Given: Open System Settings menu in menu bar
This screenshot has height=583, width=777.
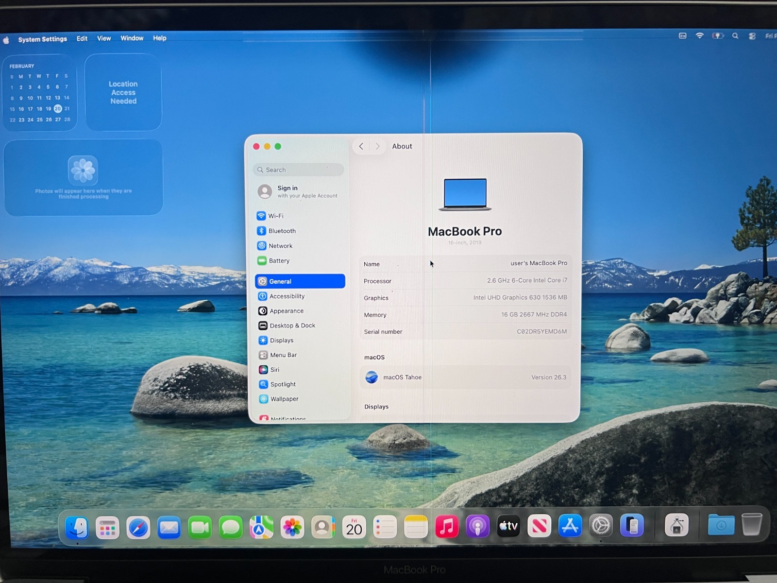Looking at the screenshot, I should (43, 39).
